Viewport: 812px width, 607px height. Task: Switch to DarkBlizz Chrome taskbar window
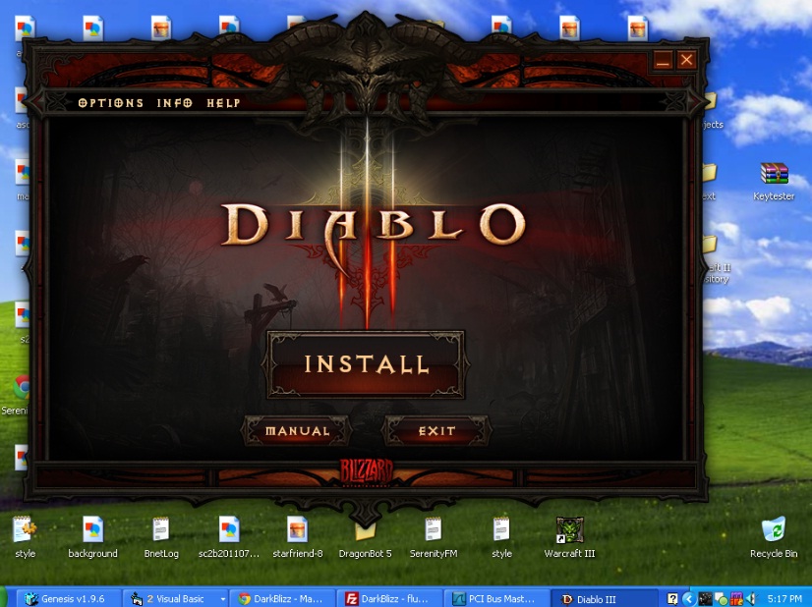coord(282,599)
